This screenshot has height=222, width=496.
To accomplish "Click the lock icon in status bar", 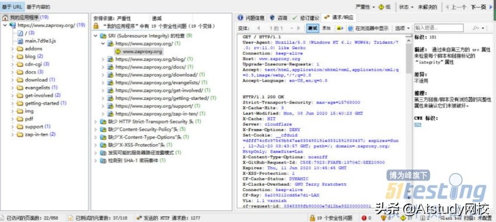I will click(x=312, y=218).
